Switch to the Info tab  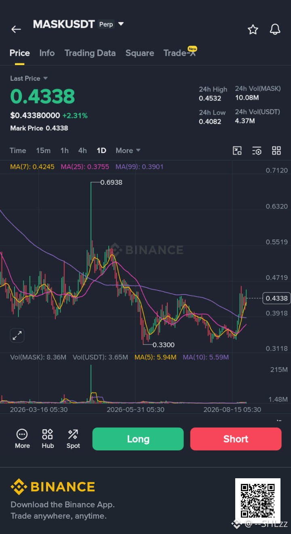pyautogui.click(x=47, y=53)
